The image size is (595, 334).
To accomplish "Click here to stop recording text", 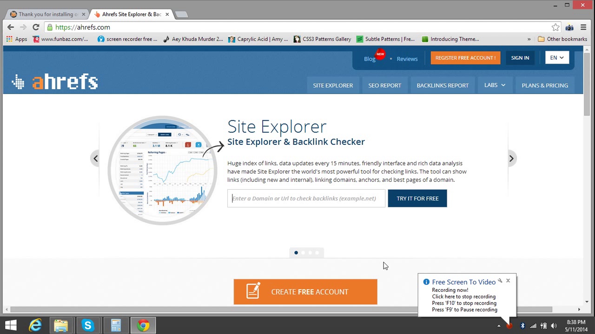I will (x=463, y=297).
